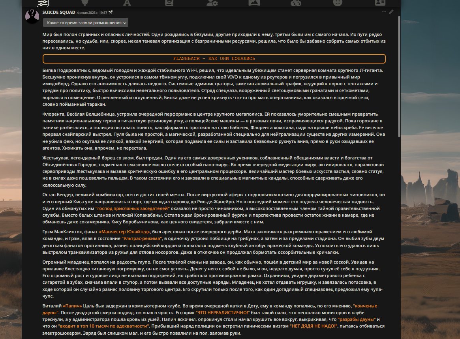Click orange nickname «Папич»
The width and height of the screenshot is (460, 339).
tap(73, 306)
